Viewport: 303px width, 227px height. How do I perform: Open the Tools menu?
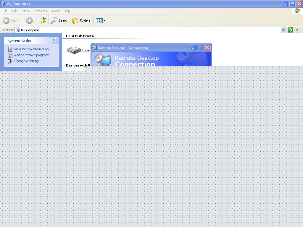pos(55,11)
